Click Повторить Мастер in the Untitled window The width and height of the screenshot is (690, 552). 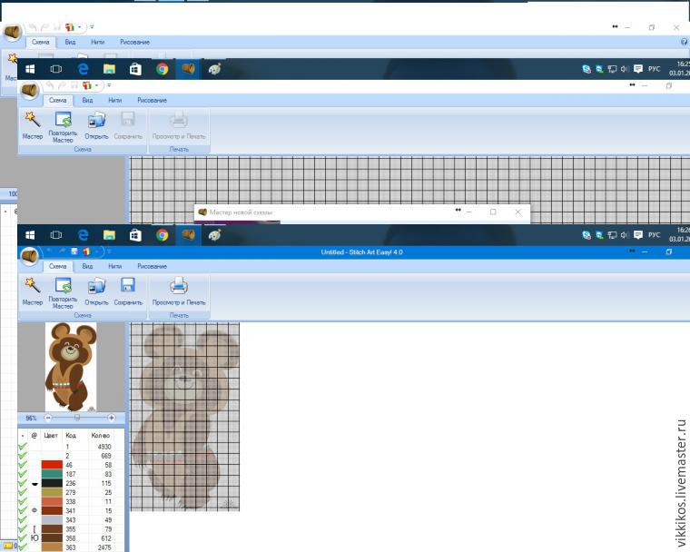pyautogui.click(x=63, y=292)
